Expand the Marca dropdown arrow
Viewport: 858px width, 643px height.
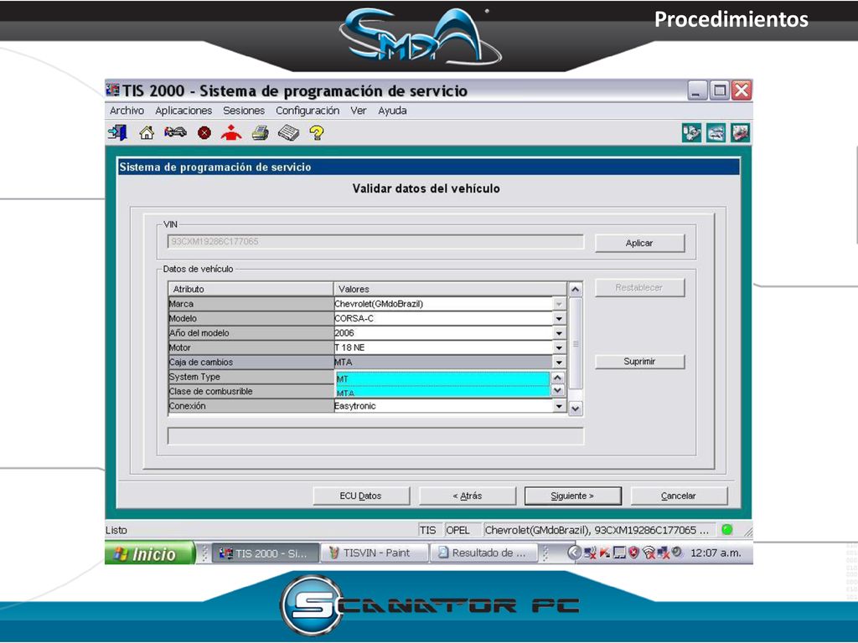tap(559, 303)
